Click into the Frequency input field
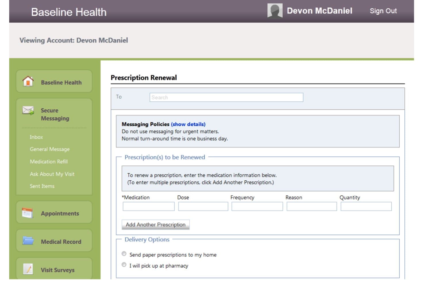 pos(257,206)
